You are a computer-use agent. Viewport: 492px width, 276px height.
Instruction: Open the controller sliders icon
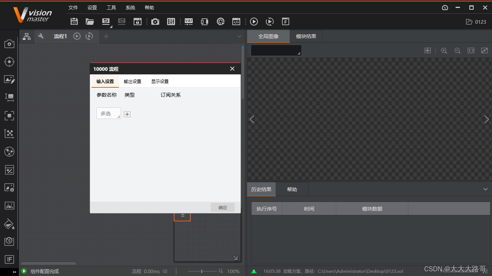171,22
